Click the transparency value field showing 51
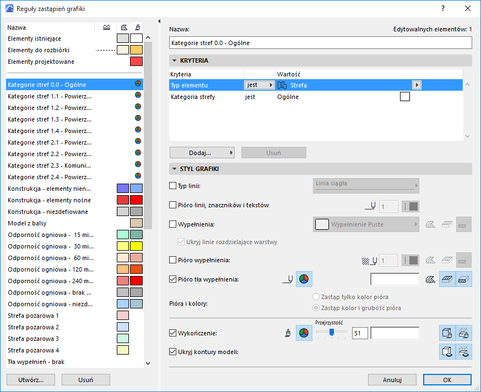Image resolution: width=481 pixels, height=392 pixels. pos(360,333)
